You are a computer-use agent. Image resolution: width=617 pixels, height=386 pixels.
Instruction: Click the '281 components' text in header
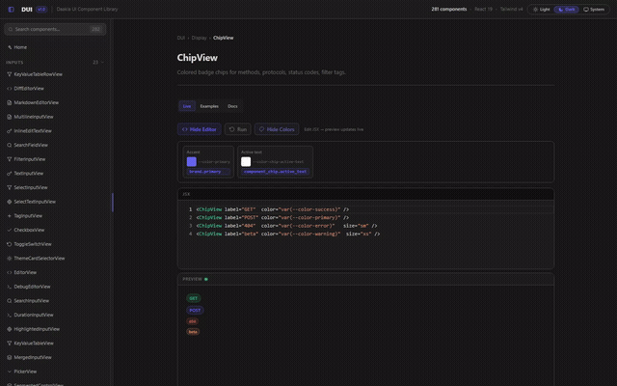(449, 9)
